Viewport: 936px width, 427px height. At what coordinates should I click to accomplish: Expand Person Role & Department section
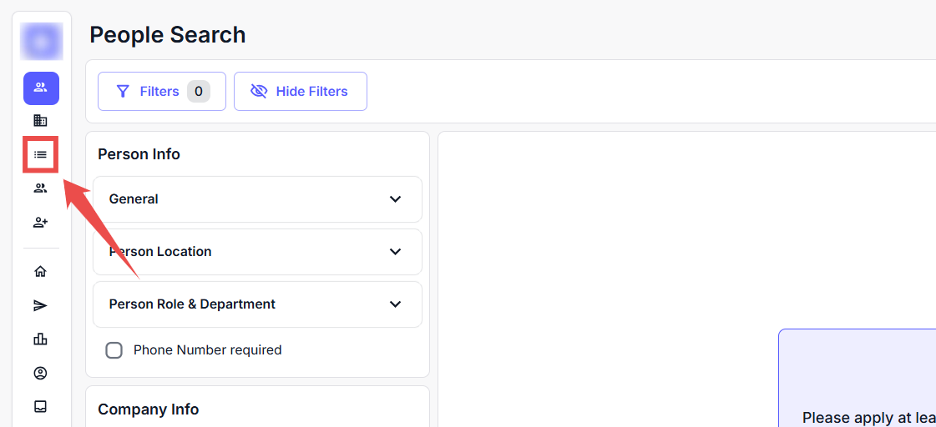tap(257, 304)
